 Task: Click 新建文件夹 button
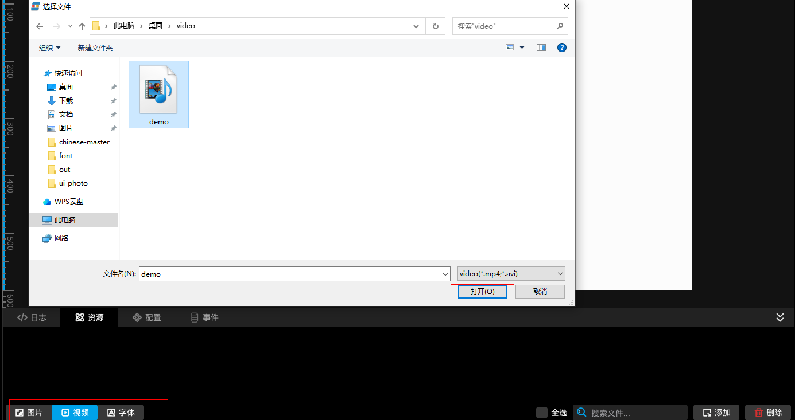(x=95, y=48)
